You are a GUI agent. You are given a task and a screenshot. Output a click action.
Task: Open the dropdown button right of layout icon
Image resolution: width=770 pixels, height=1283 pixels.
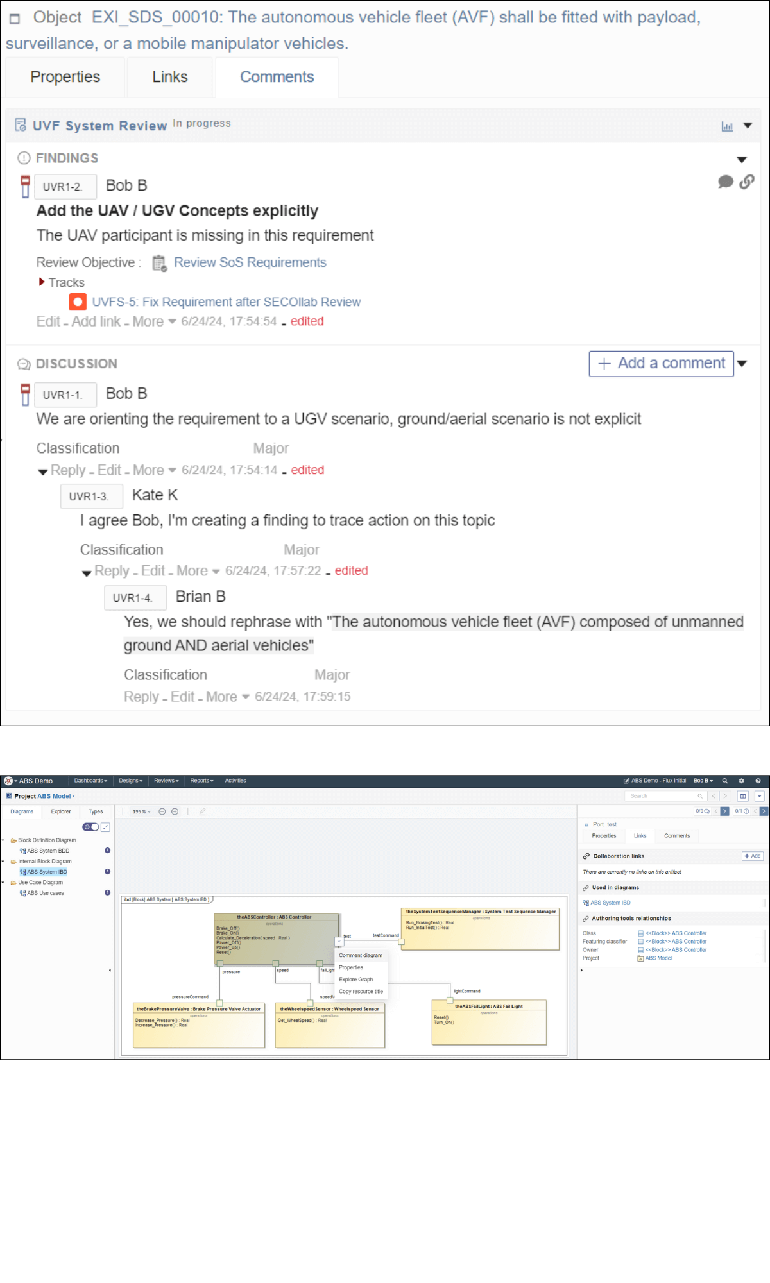point(759,796)
